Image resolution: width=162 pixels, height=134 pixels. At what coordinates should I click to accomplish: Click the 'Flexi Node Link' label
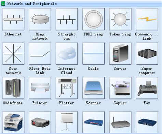coord(40,71)
